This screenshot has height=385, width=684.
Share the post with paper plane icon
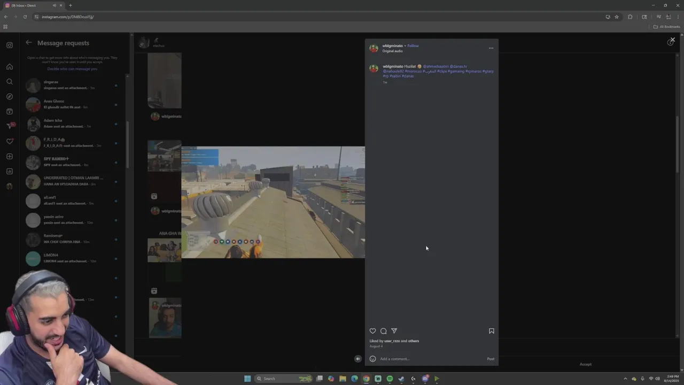tap(394, 331)
